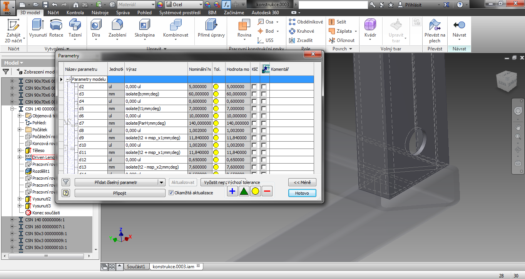Choose the Zaoblení fillet tool
Screen dimensions: 525x279
117,28
